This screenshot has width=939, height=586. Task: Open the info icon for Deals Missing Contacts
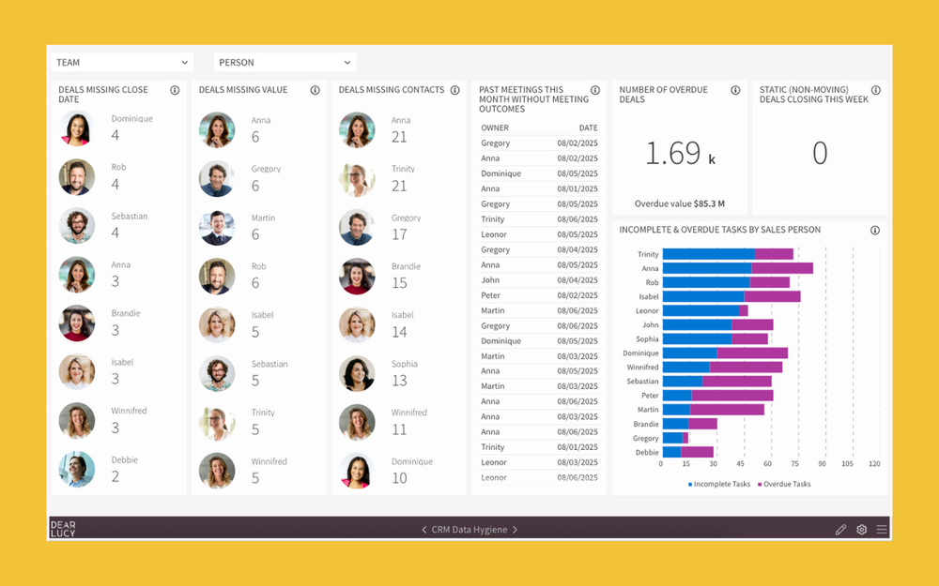click(455, 90)
